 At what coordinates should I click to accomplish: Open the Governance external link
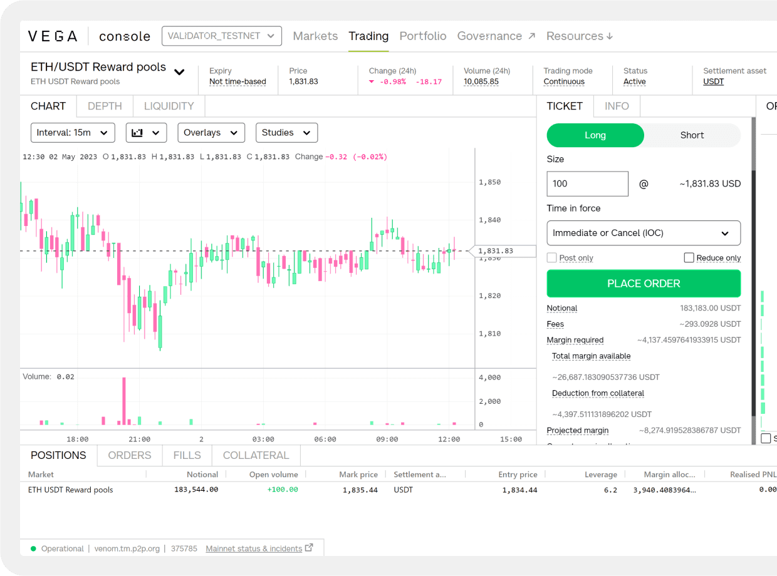[x=496, y=36]
